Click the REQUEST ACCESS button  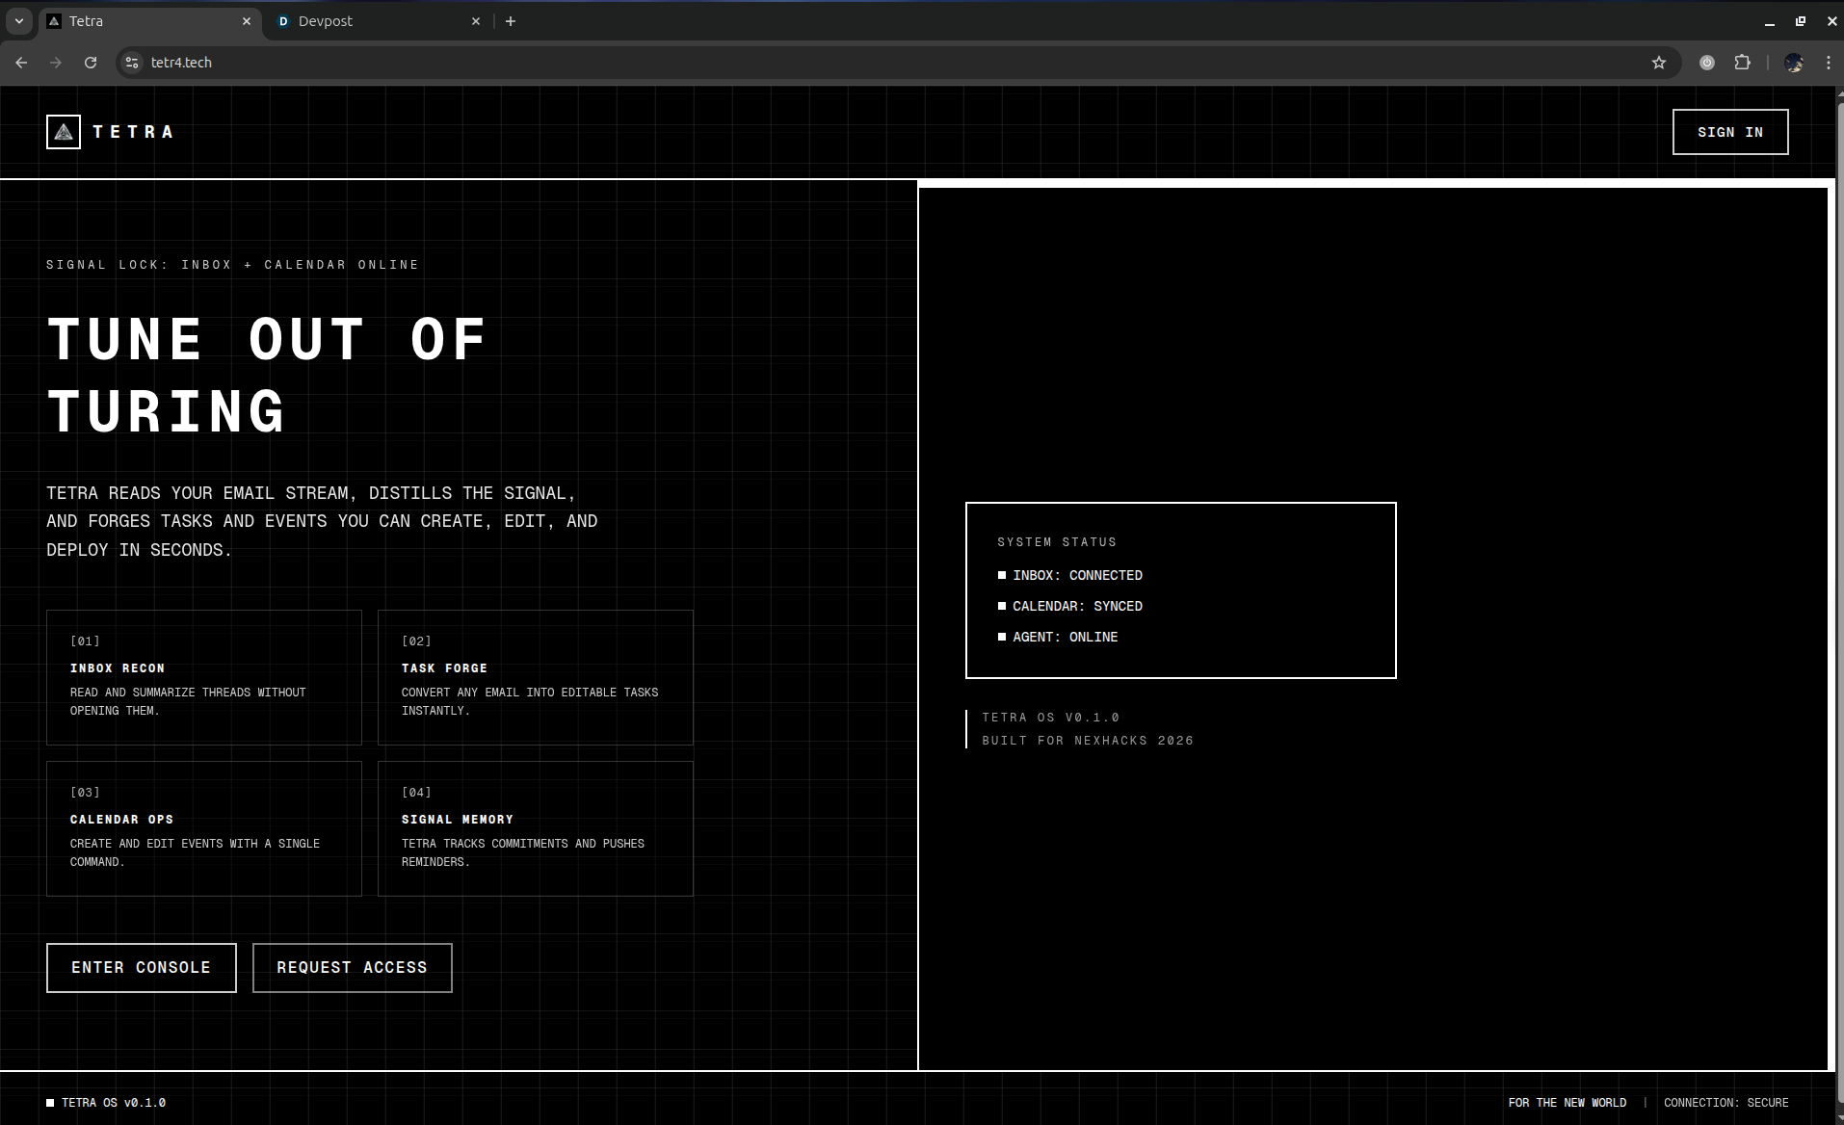tap(353, 968)
